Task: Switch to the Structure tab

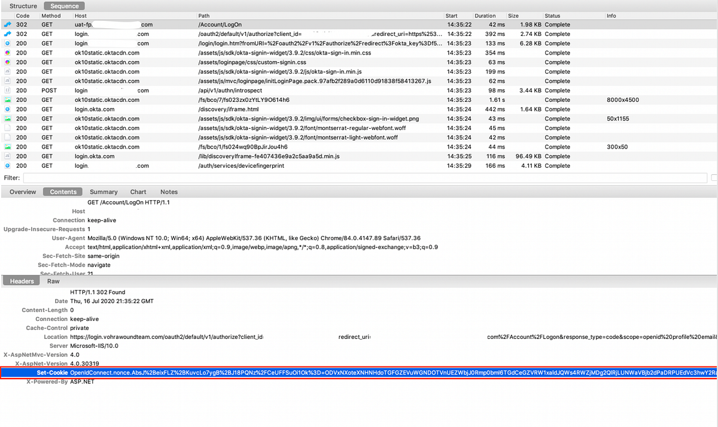Action: tap(23, 5)
